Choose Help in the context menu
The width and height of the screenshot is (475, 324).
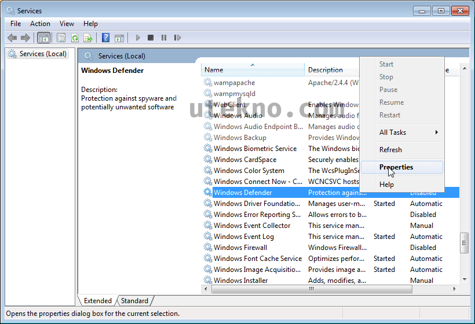[x=402, y=185]
